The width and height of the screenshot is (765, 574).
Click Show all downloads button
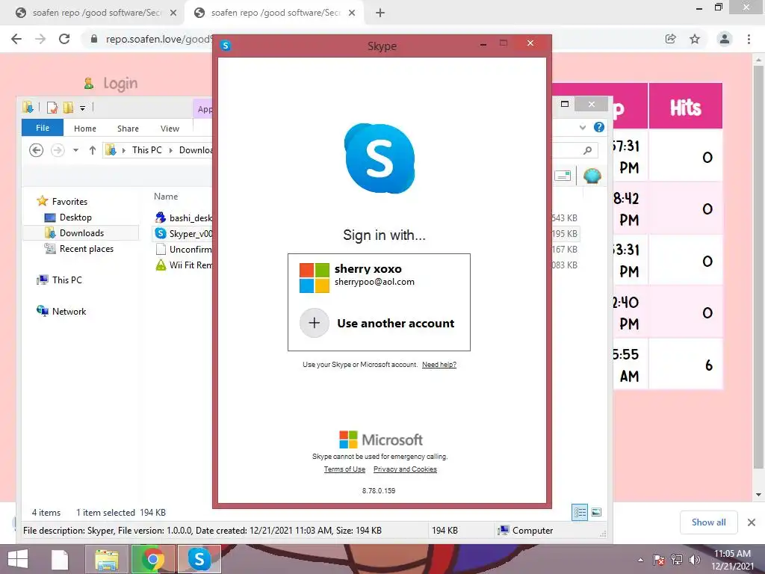(x=708, y=522)
